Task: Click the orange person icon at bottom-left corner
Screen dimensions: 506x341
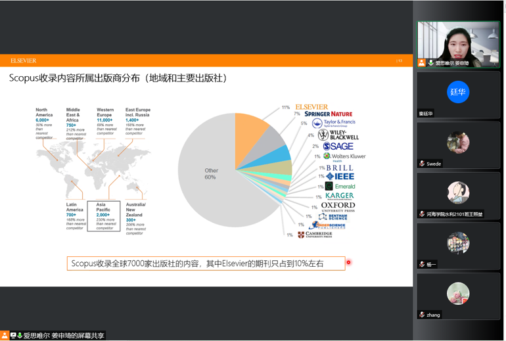Action: coord(5,336)
